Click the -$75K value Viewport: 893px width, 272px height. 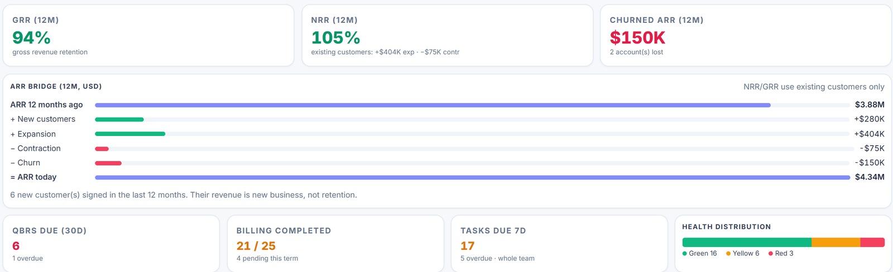(x=872, y=148)
